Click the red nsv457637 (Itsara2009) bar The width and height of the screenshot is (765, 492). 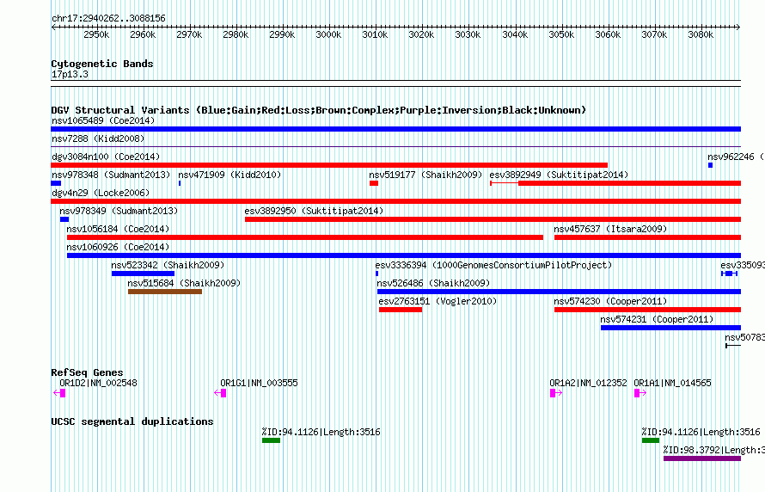[x=647, y=237]
